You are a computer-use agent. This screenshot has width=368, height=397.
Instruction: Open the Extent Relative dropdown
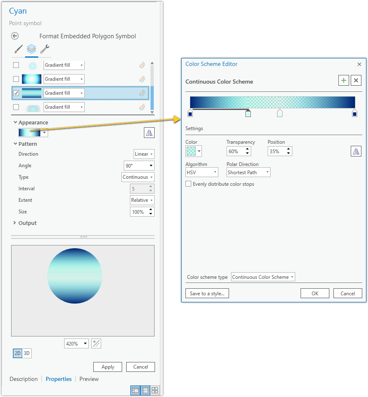click(x=142, y=200)
